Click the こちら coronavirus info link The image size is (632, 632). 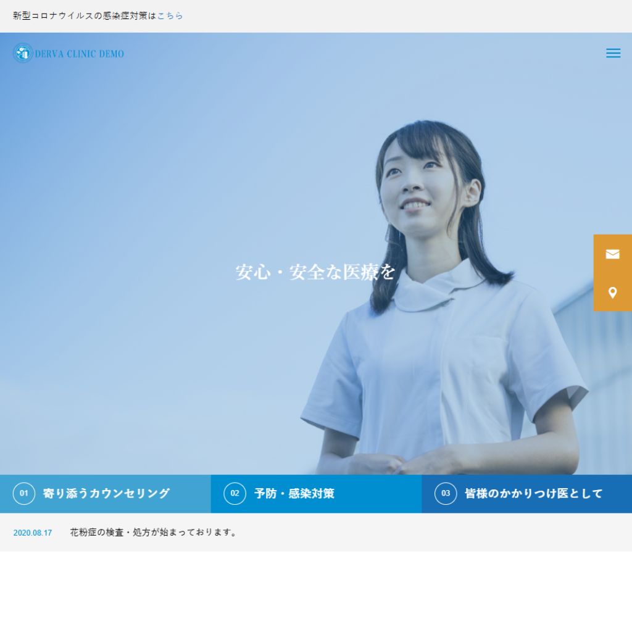coord(169,16)
